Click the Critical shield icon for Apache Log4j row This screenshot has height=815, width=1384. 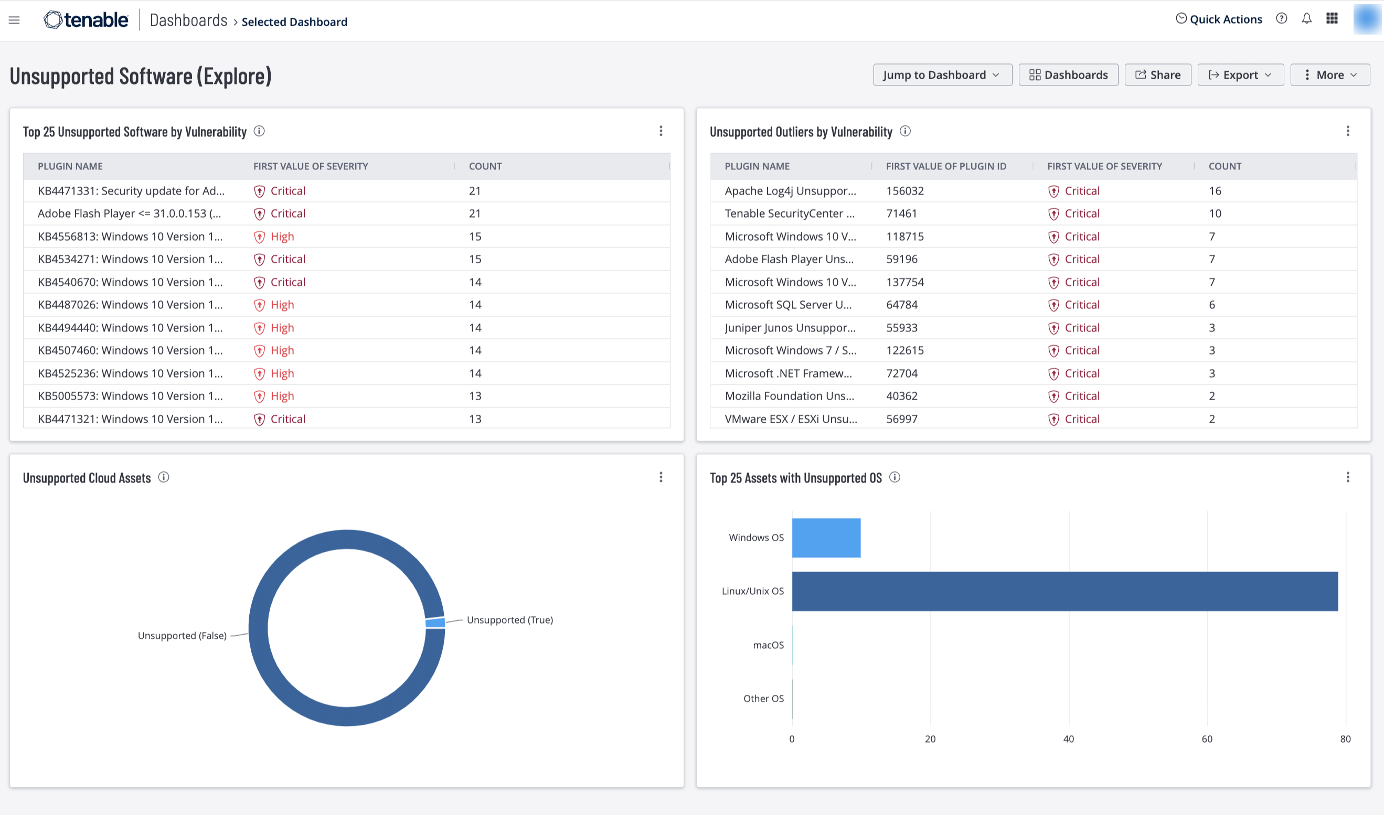[x=1053, y=191]
